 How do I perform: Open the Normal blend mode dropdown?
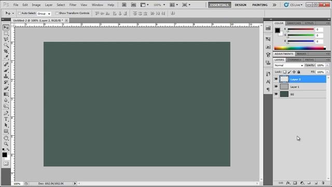(288, 65)
